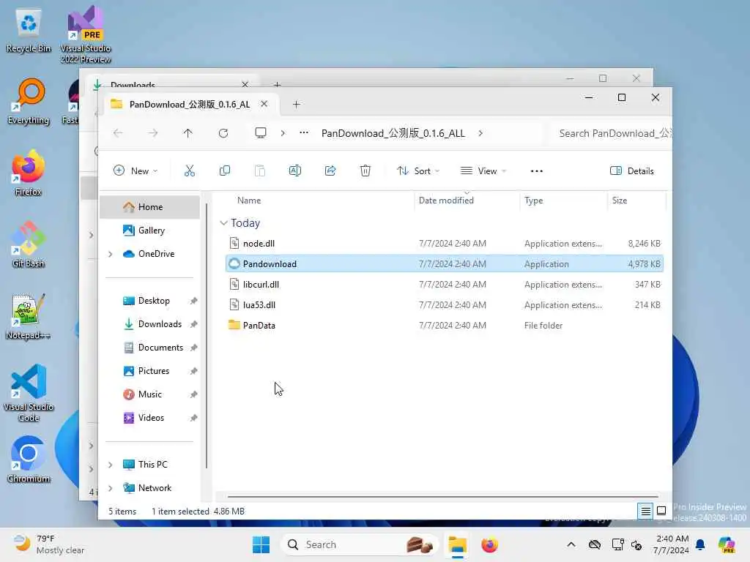
Task: Open the See more ellipsis in toolbar
Action: pyautogui.click(x=537, y=171)
